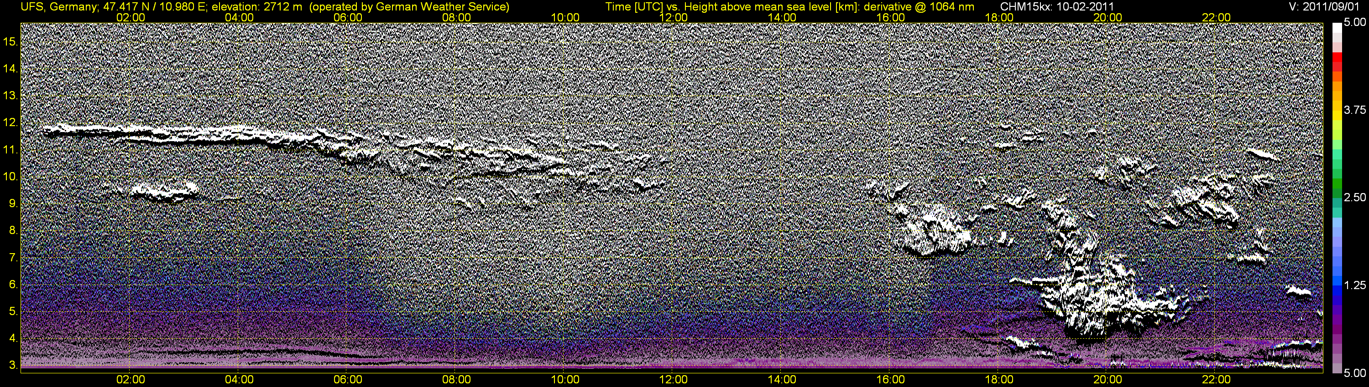This screenshot has height=387, width=1369.
Task: Click the colorbar value '2.50'
Action: 1355,197
